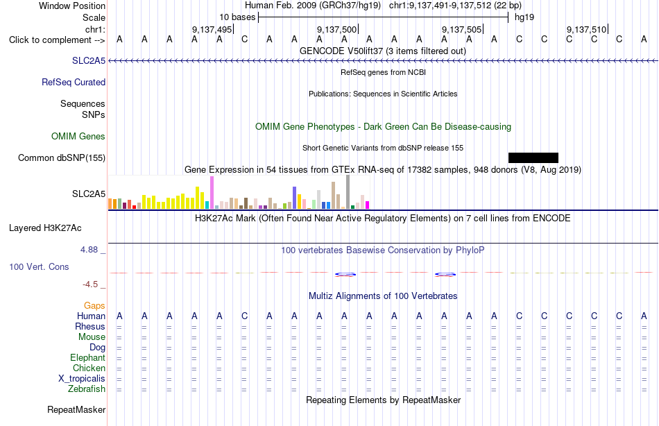The width and height of the screenshot is (659, 426).
Task: Click the Layered H3K27Ac track label
Action: point(45,228)
